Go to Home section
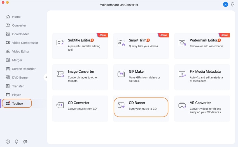238x147 pixels. pos(16,17)
